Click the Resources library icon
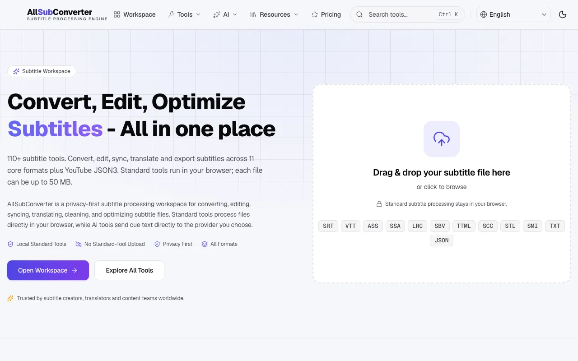 (x=253, y=14)
